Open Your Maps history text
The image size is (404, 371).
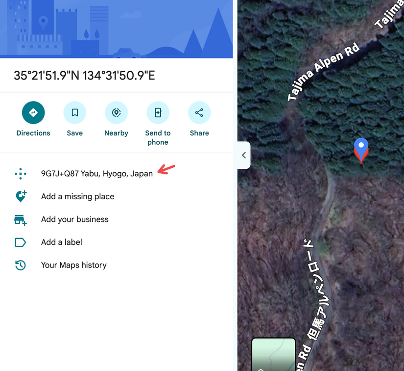73,265
